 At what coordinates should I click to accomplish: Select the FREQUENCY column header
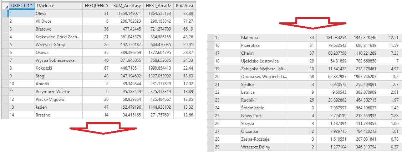96,5
